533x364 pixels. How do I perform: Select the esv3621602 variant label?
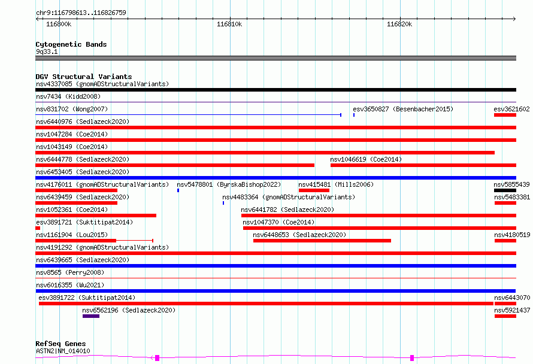click(511, 109)
